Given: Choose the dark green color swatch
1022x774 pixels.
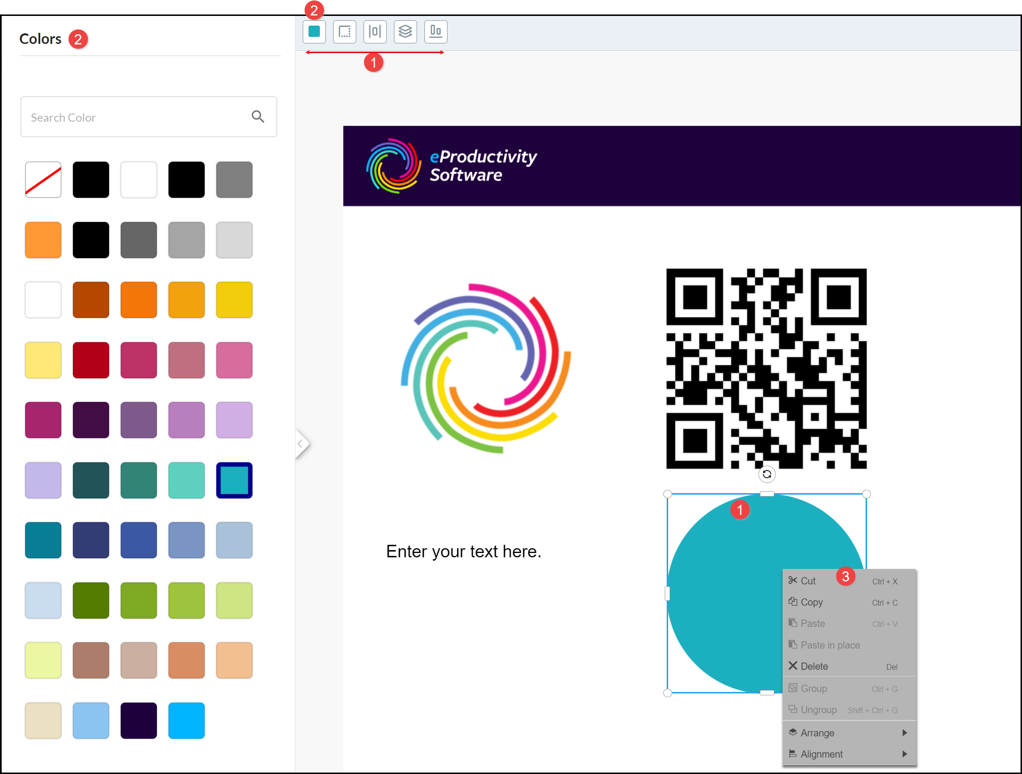Looking at the screenshot, I should [91, 600].
